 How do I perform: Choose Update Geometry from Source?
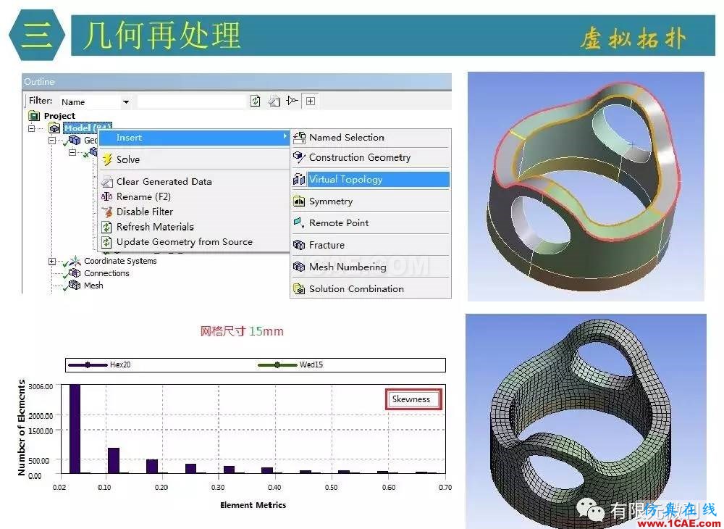[194, 242]
